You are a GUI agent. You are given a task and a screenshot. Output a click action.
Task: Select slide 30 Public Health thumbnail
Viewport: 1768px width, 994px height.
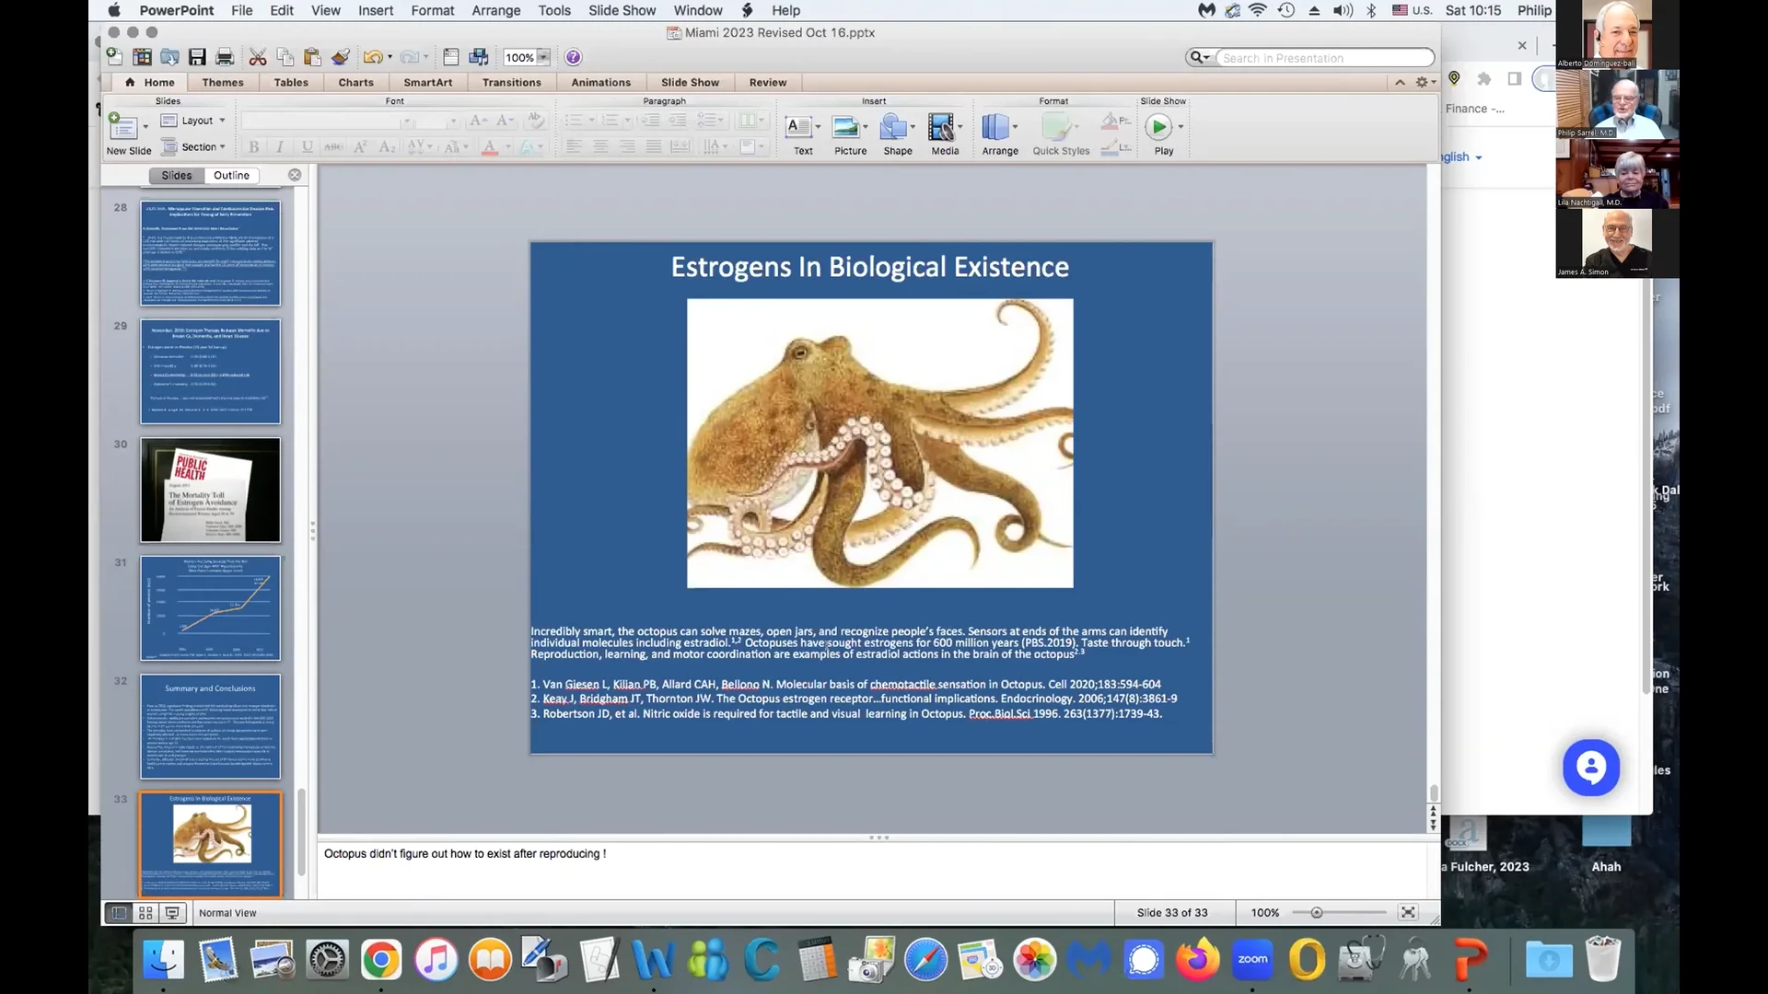[x=210, y=490]
